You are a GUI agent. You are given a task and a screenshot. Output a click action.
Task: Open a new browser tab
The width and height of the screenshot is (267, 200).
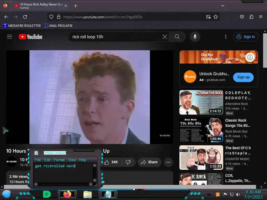click(75, 6)
